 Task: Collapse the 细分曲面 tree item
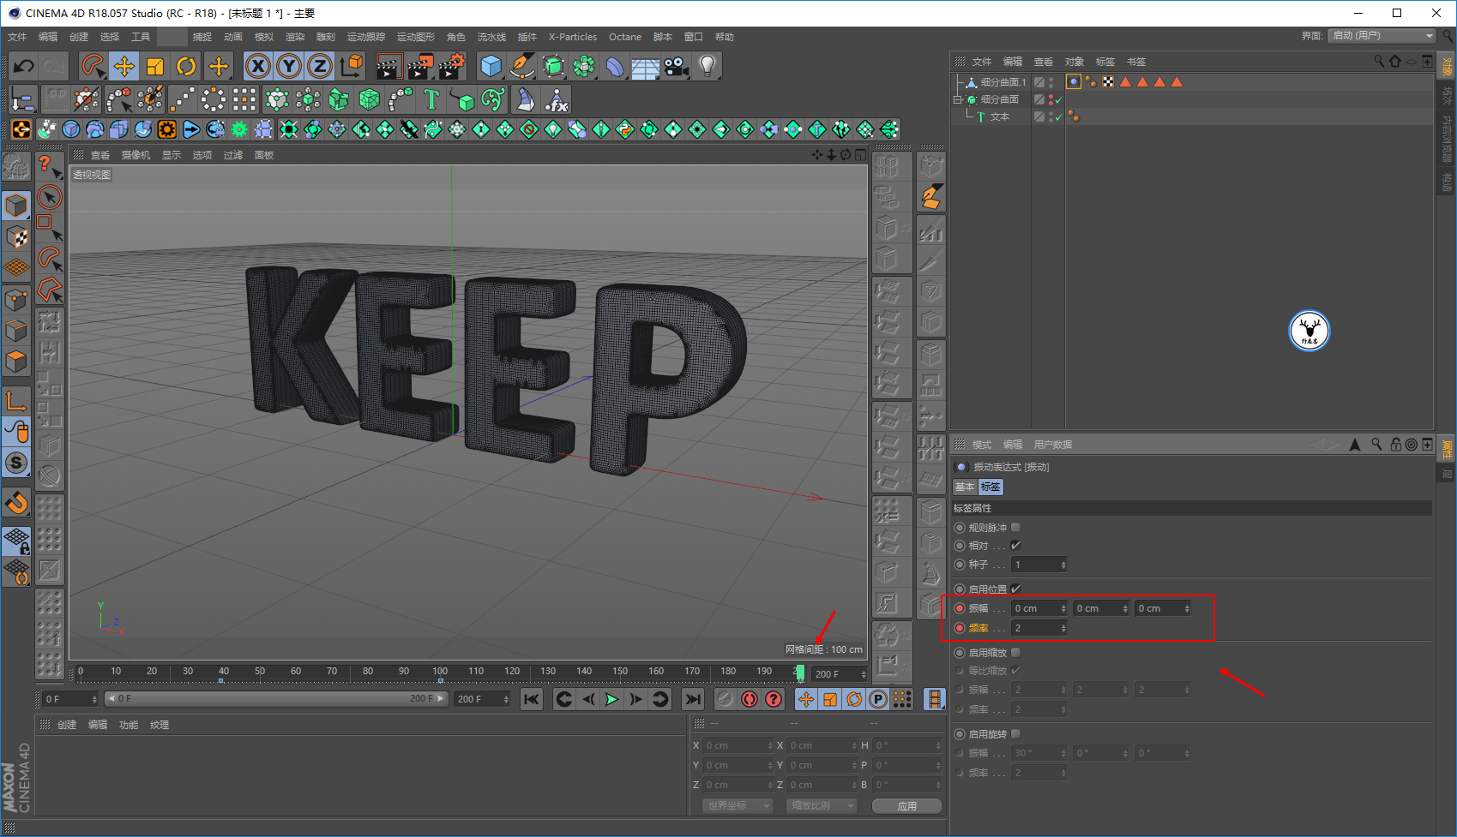958,100
